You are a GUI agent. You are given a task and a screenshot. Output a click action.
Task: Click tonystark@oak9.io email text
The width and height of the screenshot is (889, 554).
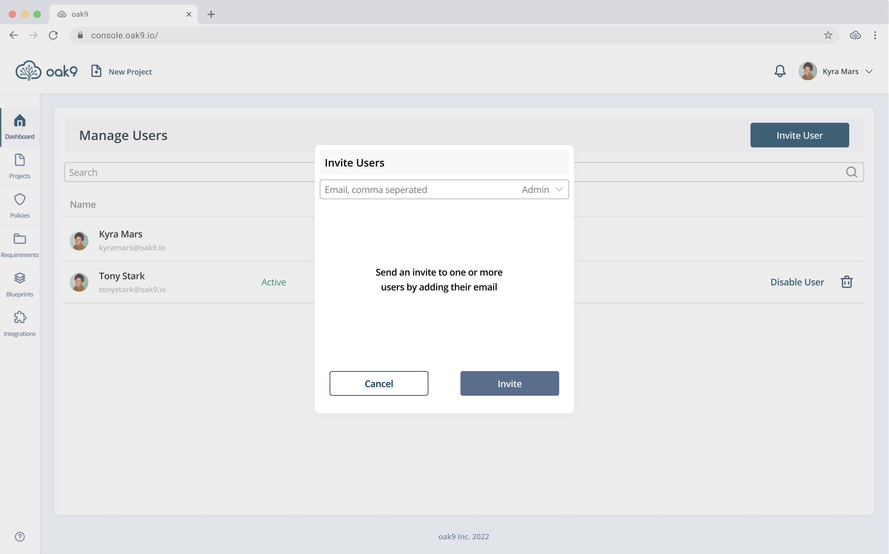click(x=132, y=289)
